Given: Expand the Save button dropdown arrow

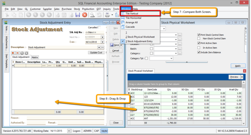Looking at the screenshot, I should click(x=121, y=45).
